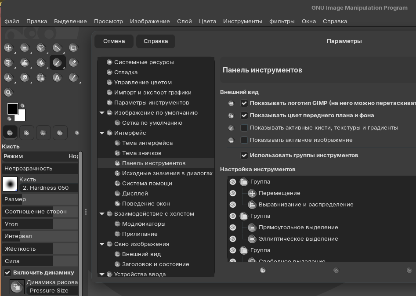Switch to the Device Status dock tab
The width and height of the screenshot is (416, 296).
(x=26, y=133)
